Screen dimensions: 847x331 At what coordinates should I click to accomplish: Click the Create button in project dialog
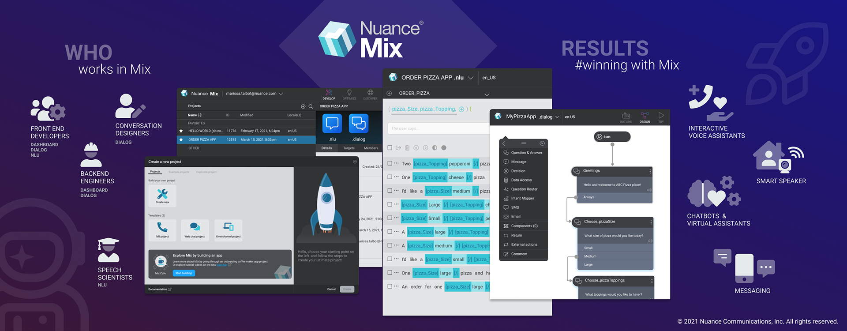347,289
